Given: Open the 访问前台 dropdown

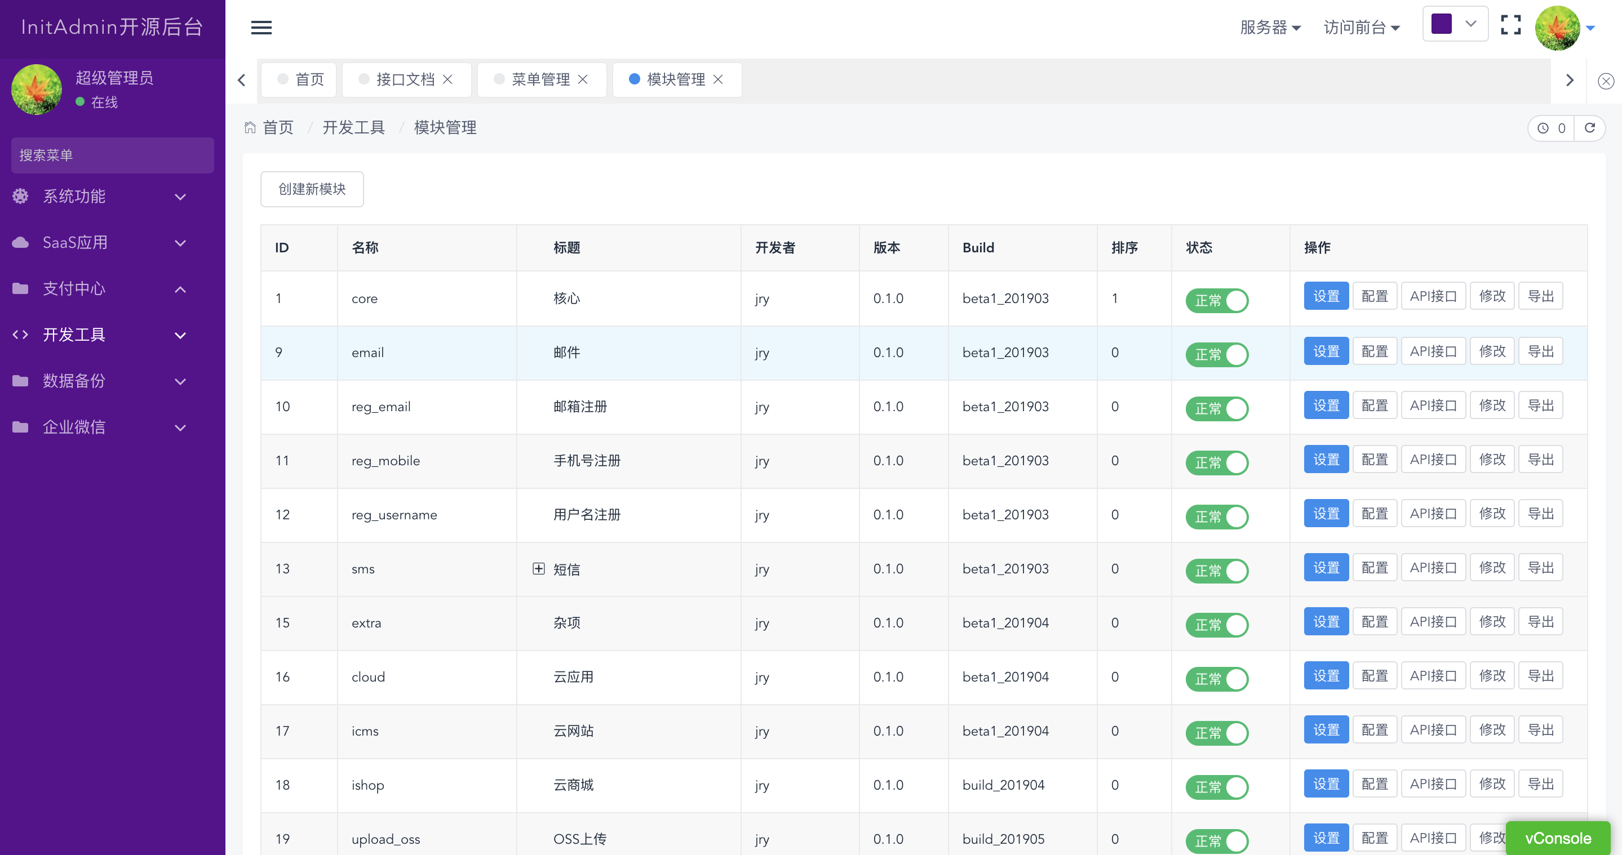Looking at the screenshot, I should [1361, 28].
